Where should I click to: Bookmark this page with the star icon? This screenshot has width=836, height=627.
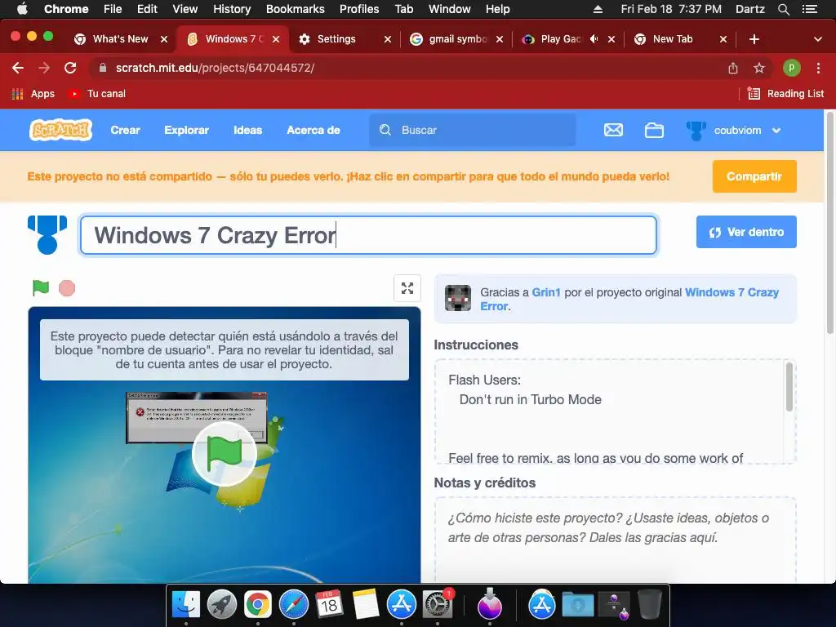[759, 68]
